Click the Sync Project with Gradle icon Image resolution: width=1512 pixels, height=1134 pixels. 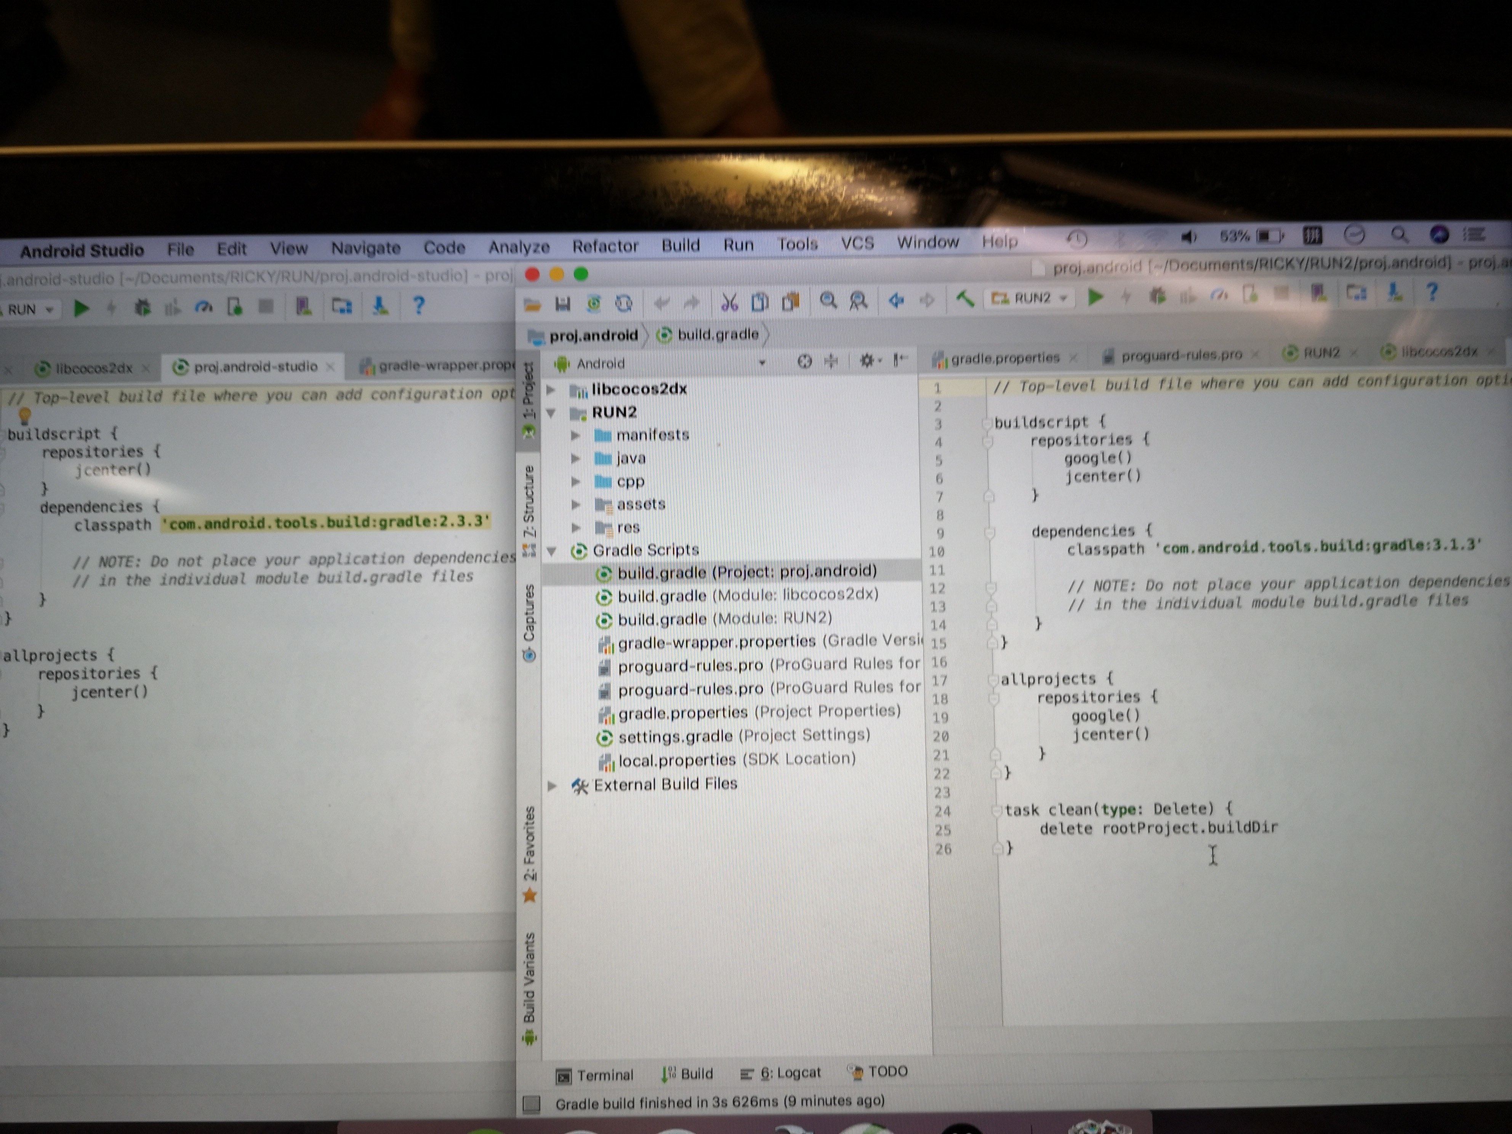(593, 303)
